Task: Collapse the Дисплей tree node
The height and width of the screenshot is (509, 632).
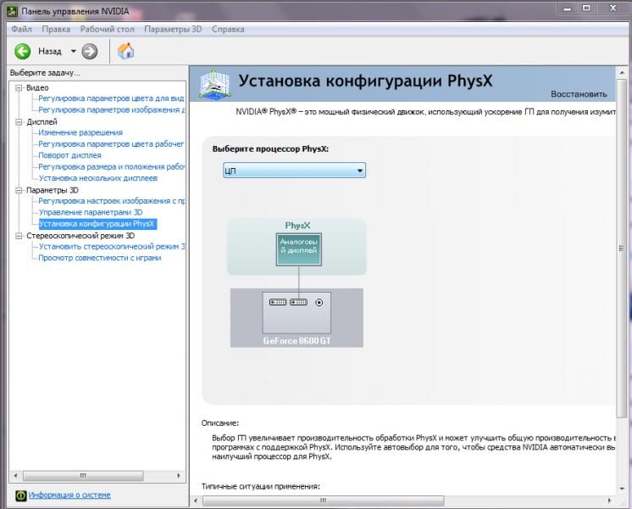Action: point(19,122)
